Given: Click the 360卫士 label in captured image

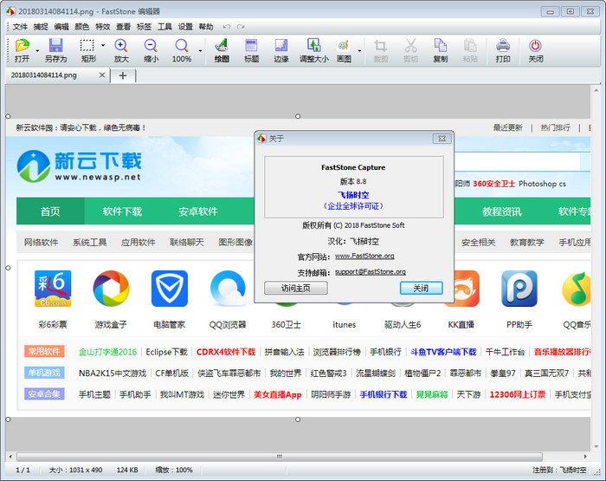Looking at the screenshot, I should [286, 325].
